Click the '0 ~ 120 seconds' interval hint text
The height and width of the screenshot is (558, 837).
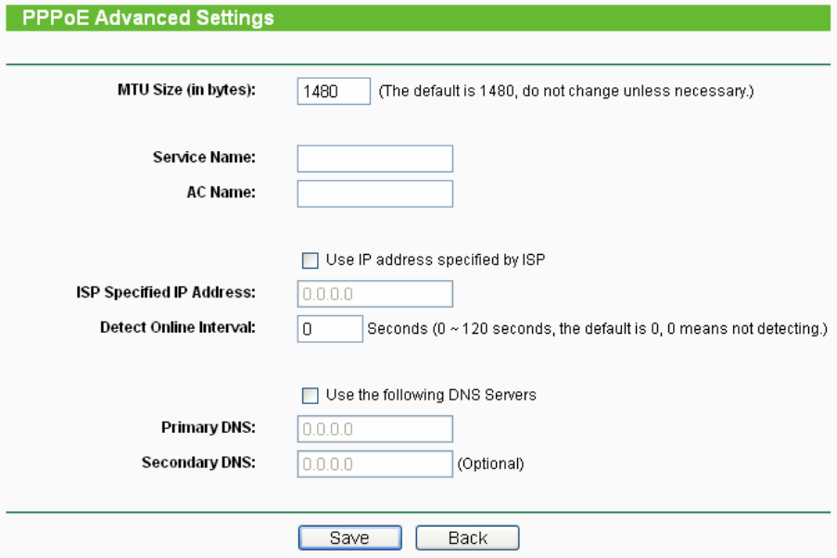click(597, 329)
